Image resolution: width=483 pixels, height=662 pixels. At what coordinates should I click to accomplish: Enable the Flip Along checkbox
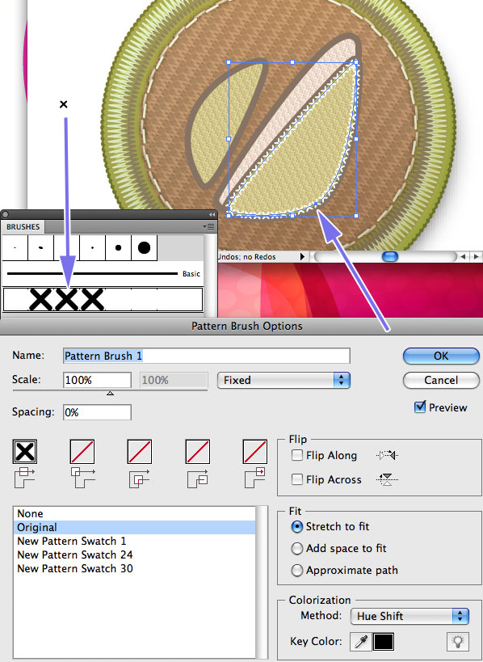point(297,455)
